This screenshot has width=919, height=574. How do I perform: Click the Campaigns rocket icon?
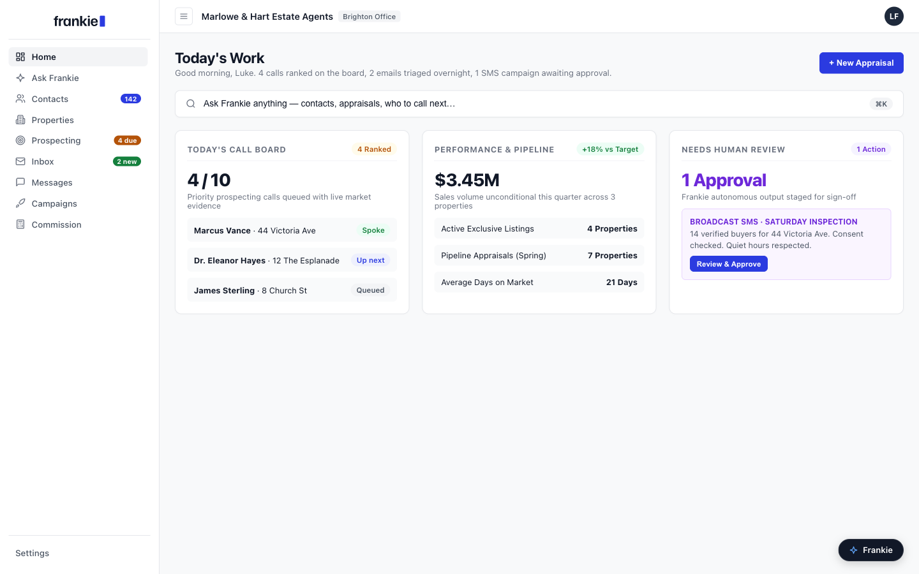coord(20,203)
